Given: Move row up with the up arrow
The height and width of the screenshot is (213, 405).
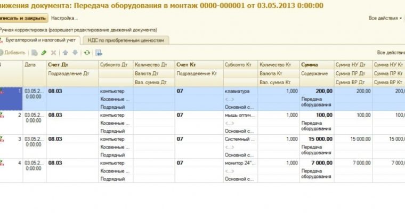Looking at the screenshot, I should pos(65,53).
